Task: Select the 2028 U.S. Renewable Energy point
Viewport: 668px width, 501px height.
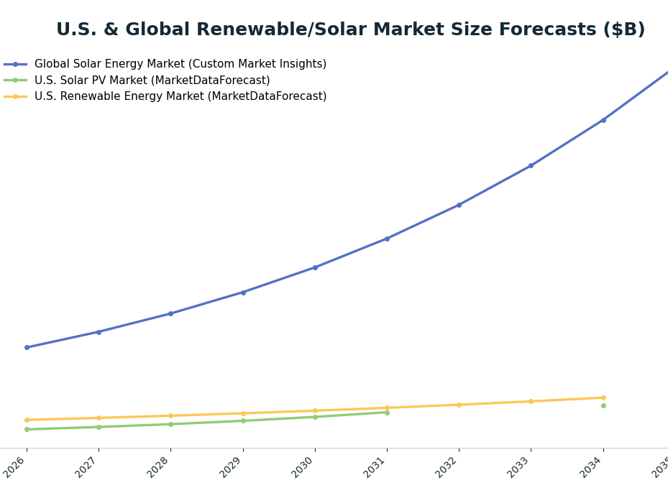Action: [x=171, y=415]
